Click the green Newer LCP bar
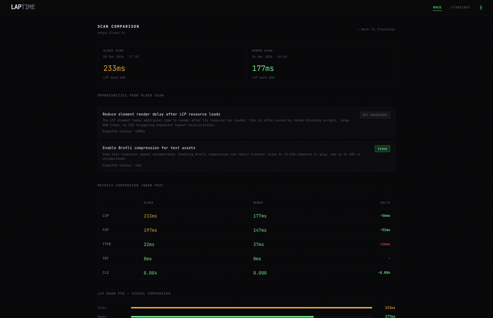This screenshot has width=493, height=318. [x=222, y=317]
